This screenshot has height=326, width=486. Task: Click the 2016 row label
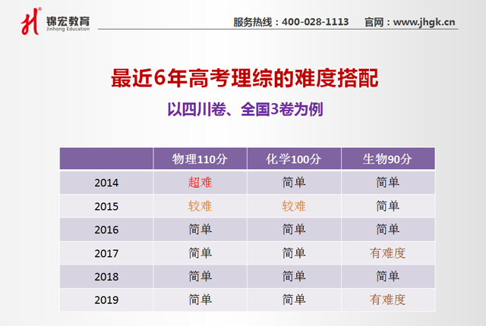click(107, 230)
